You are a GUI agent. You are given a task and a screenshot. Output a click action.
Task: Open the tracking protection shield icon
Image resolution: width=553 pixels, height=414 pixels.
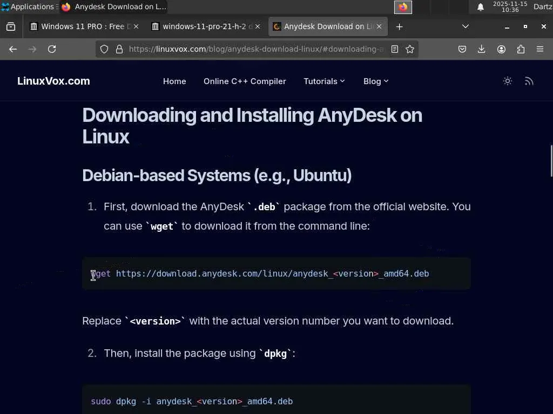tap(104, 49)
